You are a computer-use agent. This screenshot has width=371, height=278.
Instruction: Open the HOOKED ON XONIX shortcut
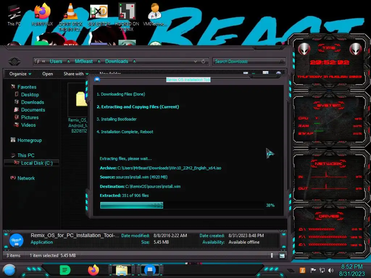[x=127, y=17]
